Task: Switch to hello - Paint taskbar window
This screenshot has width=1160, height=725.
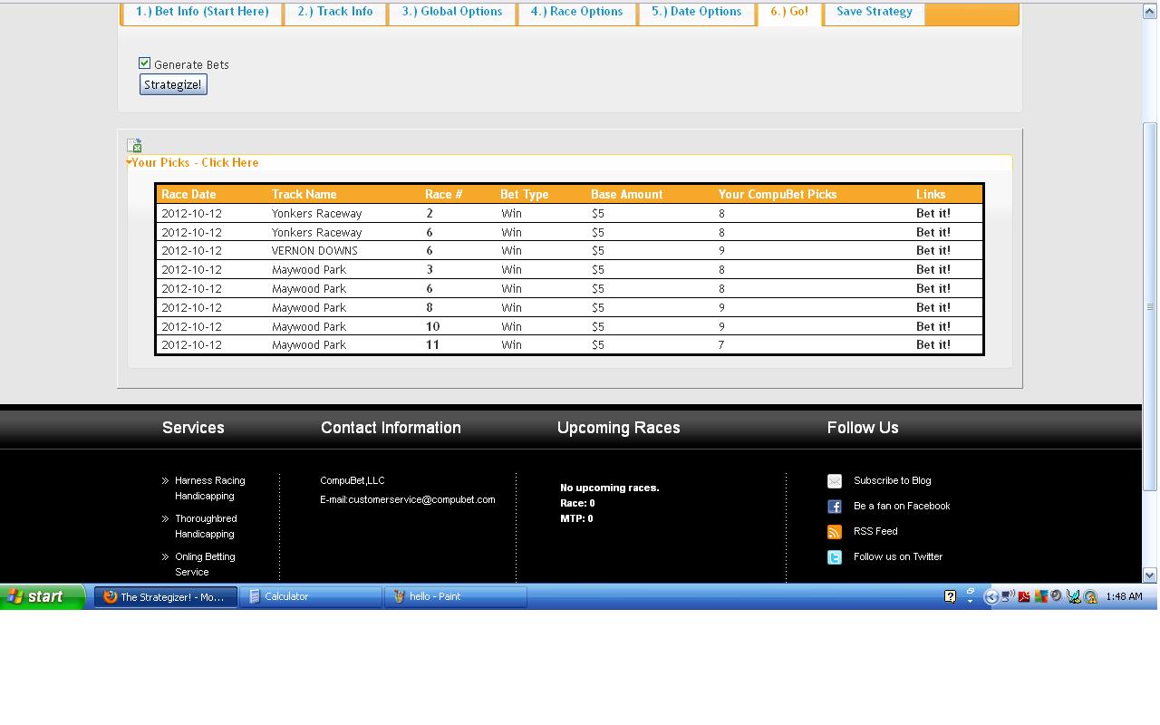Action: click(x=455, y=596)
